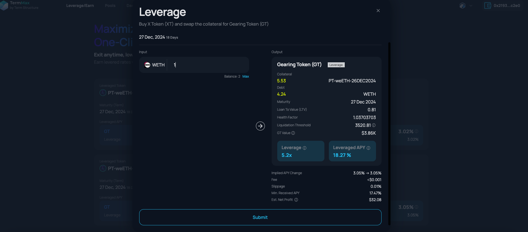Screen dimensions: 528x232
Task: Click the circled arrow between input and output
Action: pyautogui.click(x=260, y=126)
